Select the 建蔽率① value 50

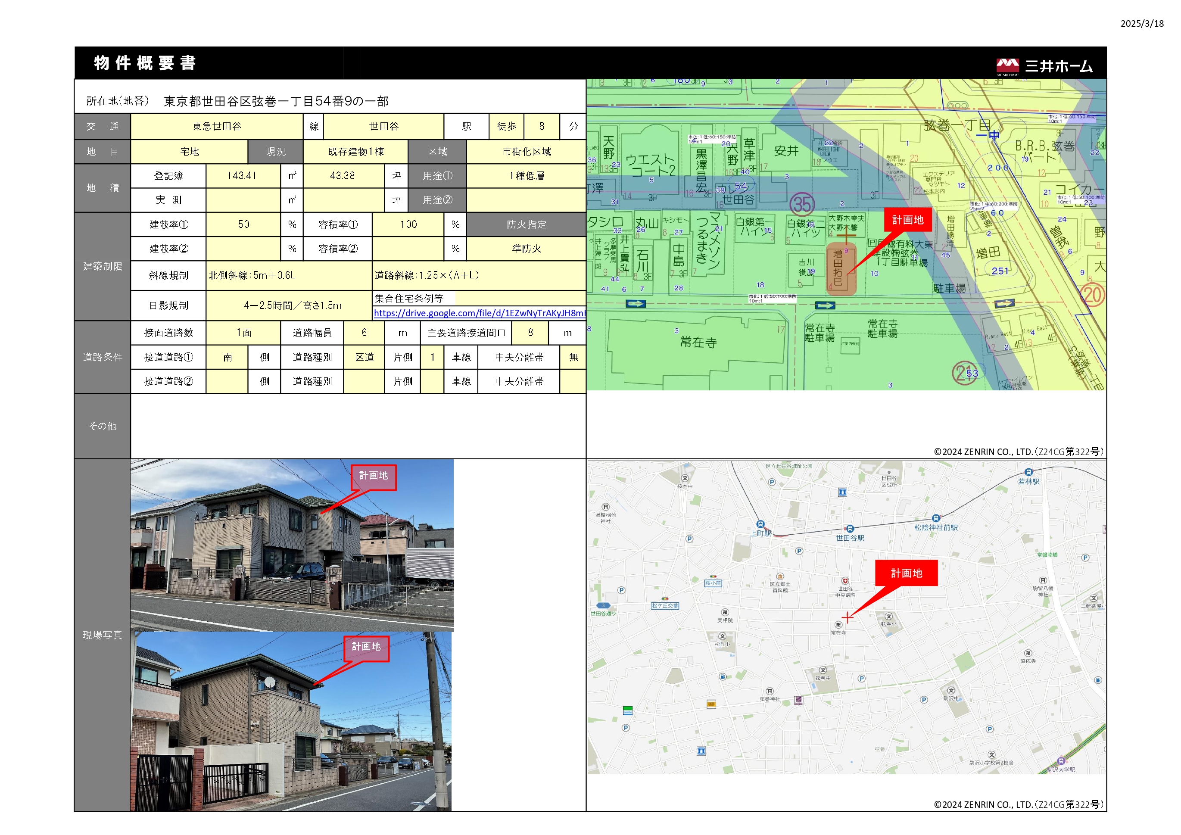click(x=243, y=224)
